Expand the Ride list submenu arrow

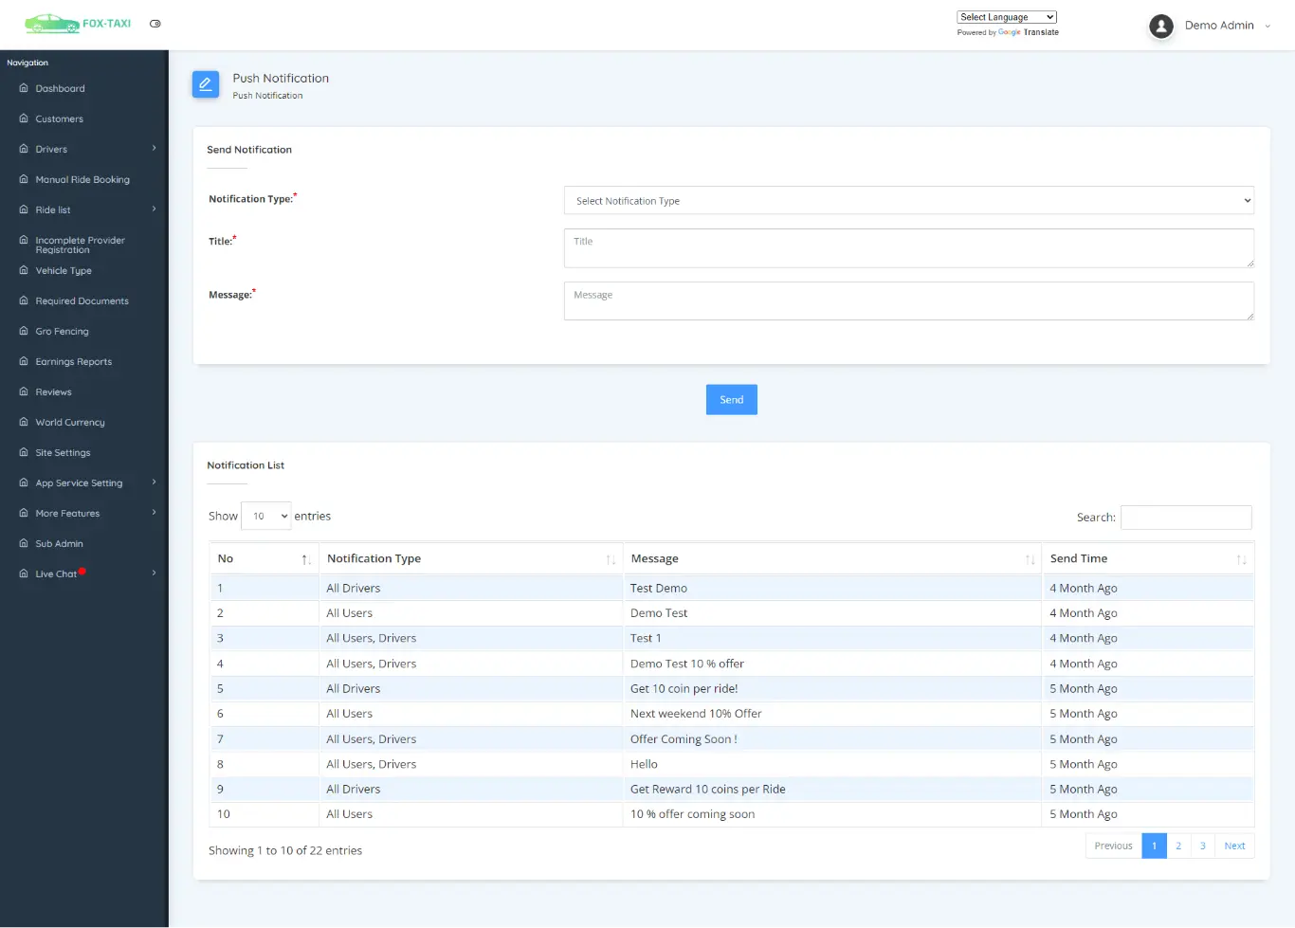[154, 209]
